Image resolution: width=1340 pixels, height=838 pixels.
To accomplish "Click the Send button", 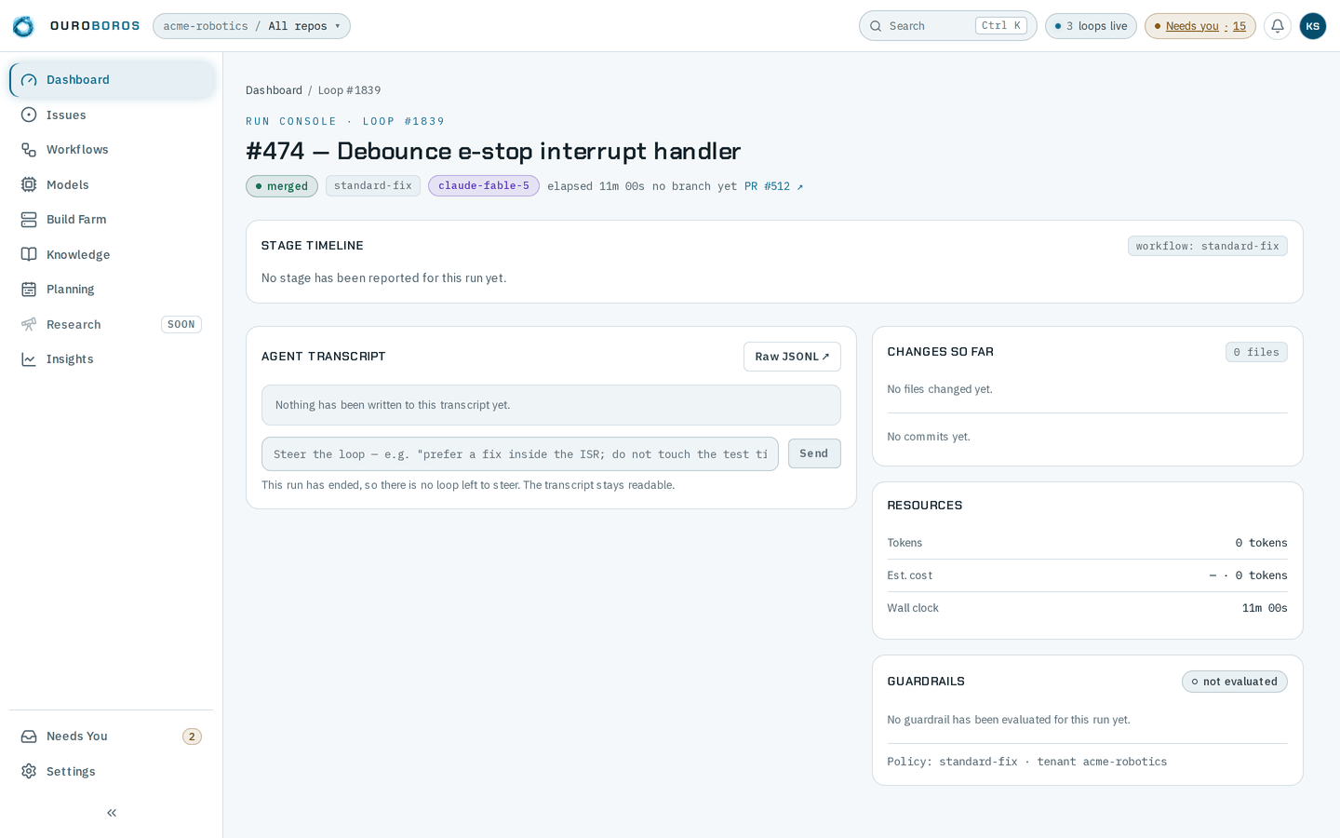I will coord(814,453).
